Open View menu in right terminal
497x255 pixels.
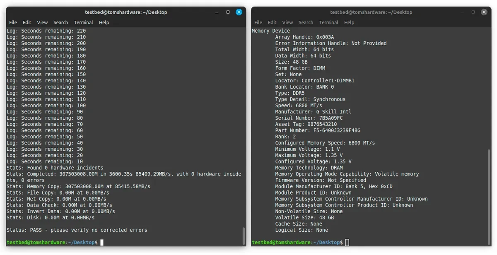point(287,22)
